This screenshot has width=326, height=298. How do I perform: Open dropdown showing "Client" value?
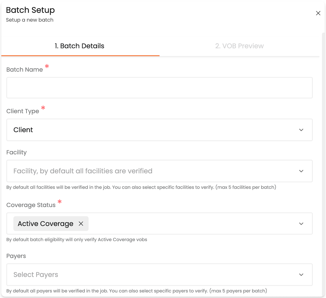[152, 130]
